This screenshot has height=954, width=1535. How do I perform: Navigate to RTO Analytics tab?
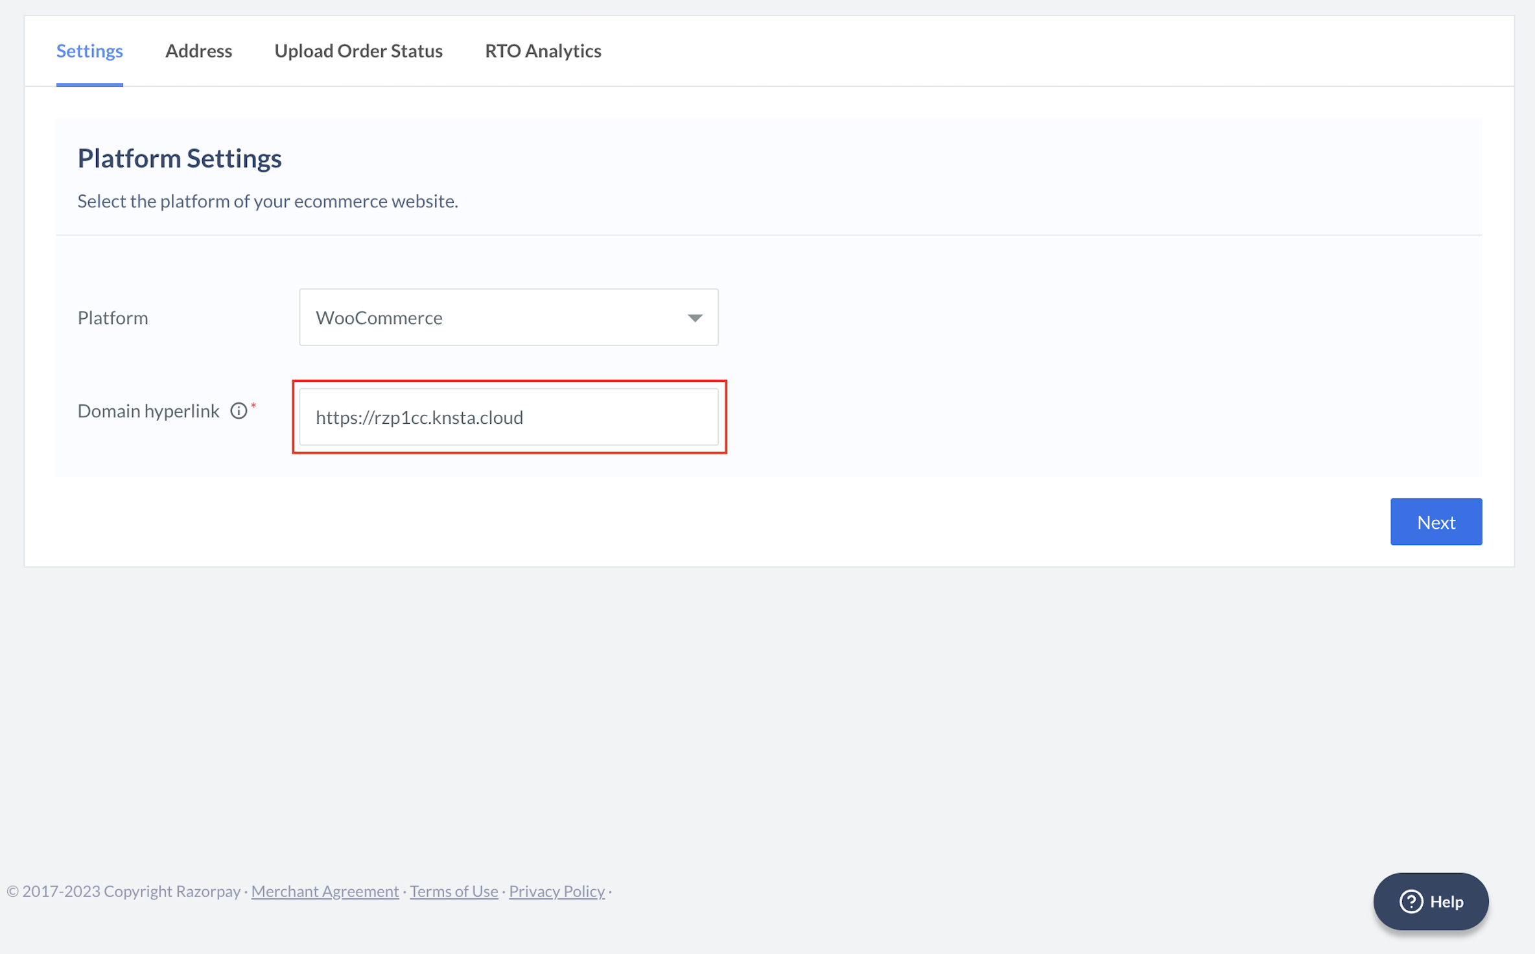543,51
